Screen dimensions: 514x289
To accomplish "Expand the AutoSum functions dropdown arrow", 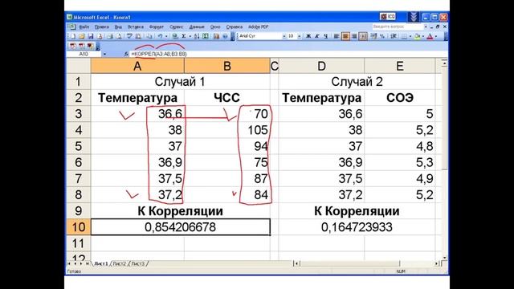I will click(190, 36).
